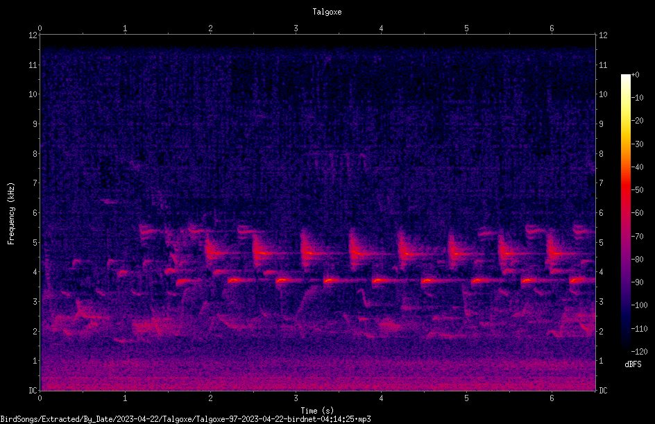Click the -120 bottom of color scale
Screen dimensions: 655x424
point(639,352)
